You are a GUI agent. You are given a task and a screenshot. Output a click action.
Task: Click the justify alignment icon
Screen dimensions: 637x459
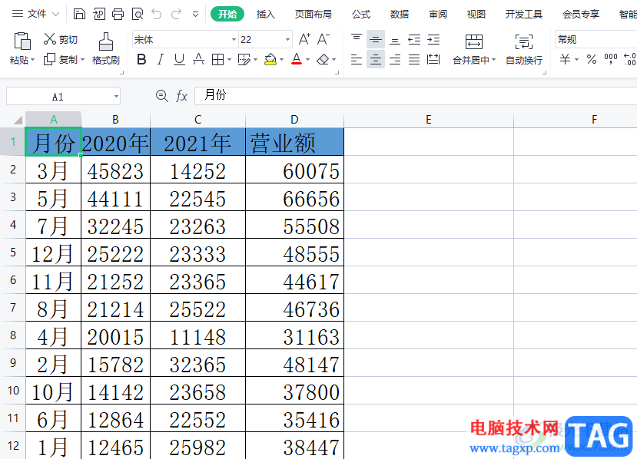pos(414,60)
